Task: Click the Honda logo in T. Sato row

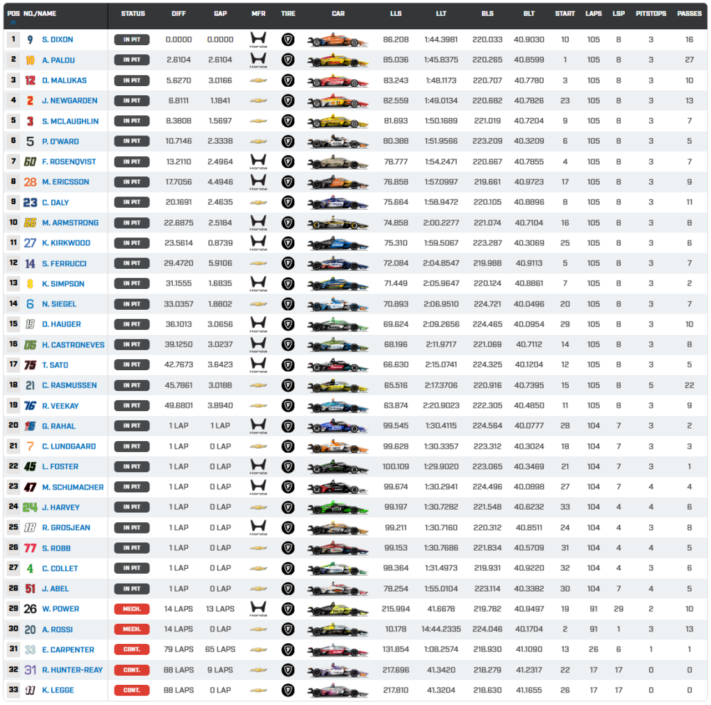Action: click(x=258, y=365)
